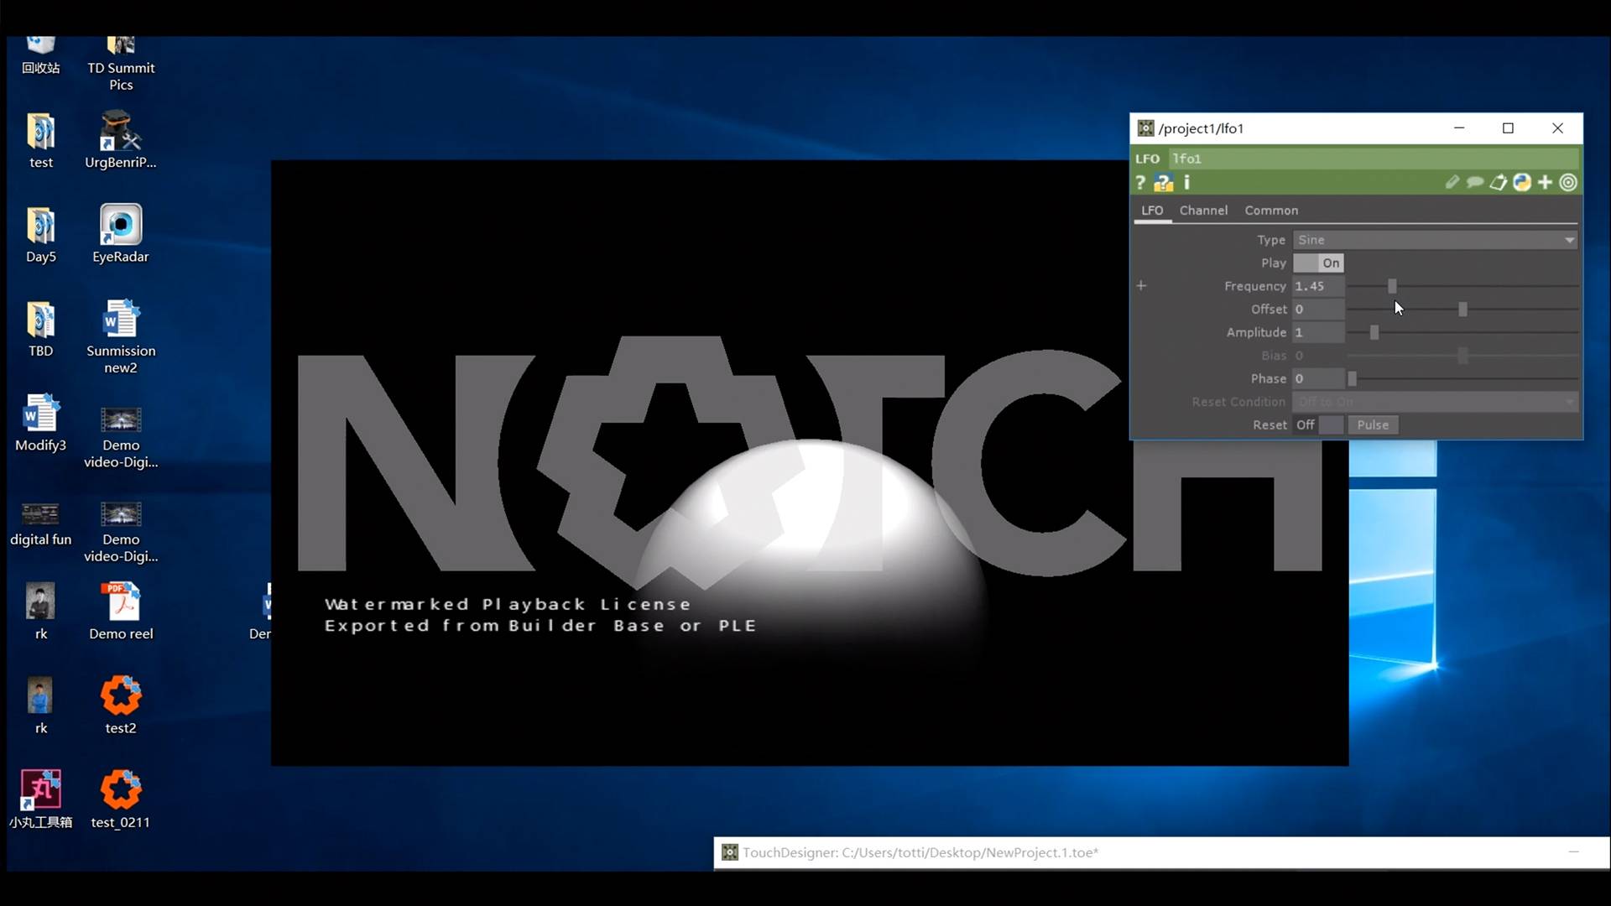This screenshot has height=906, width=1611.
Task: Open operator help question mark icon
Action: tap(1140, 183)
